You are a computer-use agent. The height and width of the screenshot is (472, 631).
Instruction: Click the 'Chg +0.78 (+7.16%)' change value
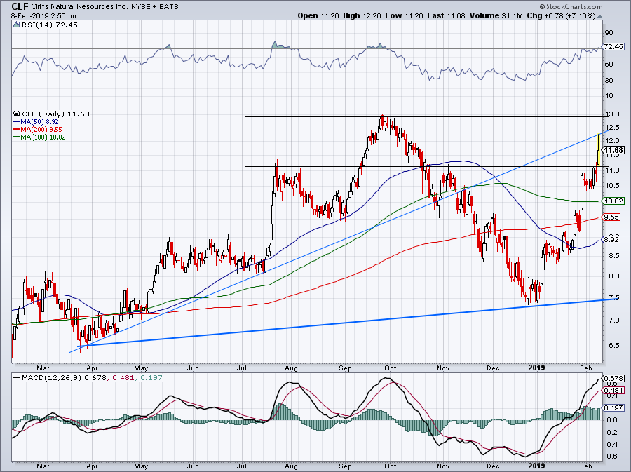(561, 15)
